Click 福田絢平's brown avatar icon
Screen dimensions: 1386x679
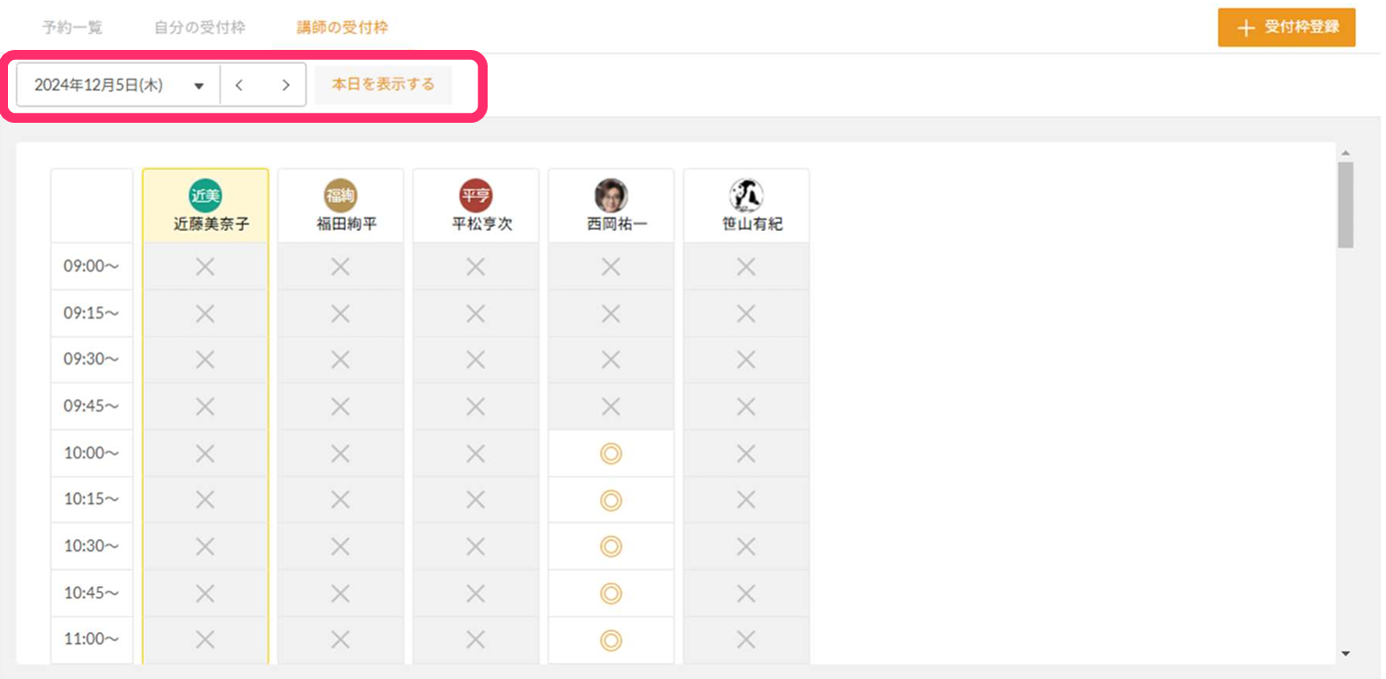tap(341, 196)
